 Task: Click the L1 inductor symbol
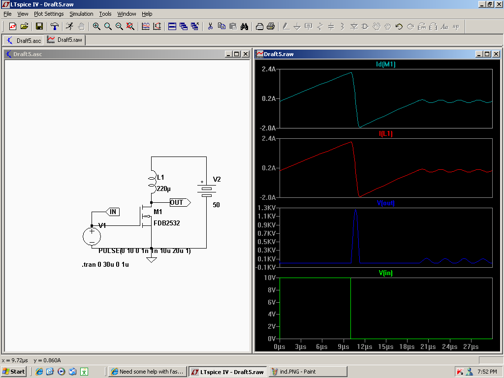152,183
